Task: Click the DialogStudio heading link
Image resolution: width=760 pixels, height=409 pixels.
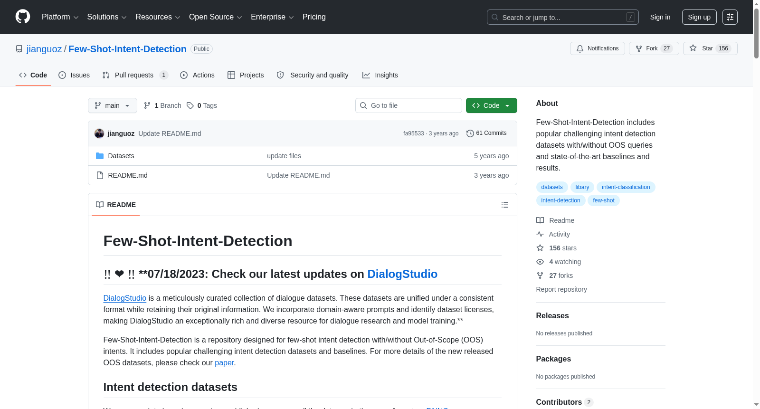Action: point(402,274)
